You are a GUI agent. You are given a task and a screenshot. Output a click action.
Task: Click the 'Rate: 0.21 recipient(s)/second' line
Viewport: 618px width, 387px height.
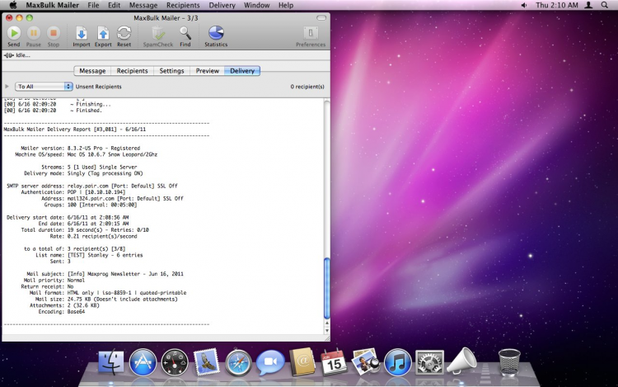click(93, 236)
